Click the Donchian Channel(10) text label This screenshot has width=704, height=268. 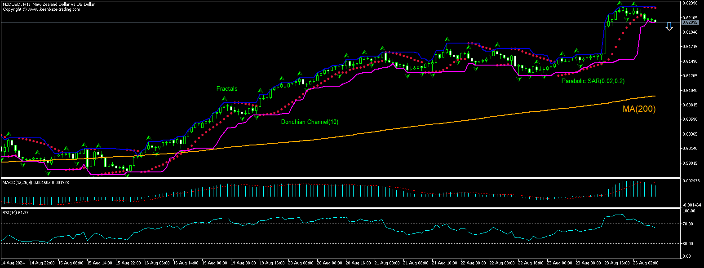coord(309,122)
